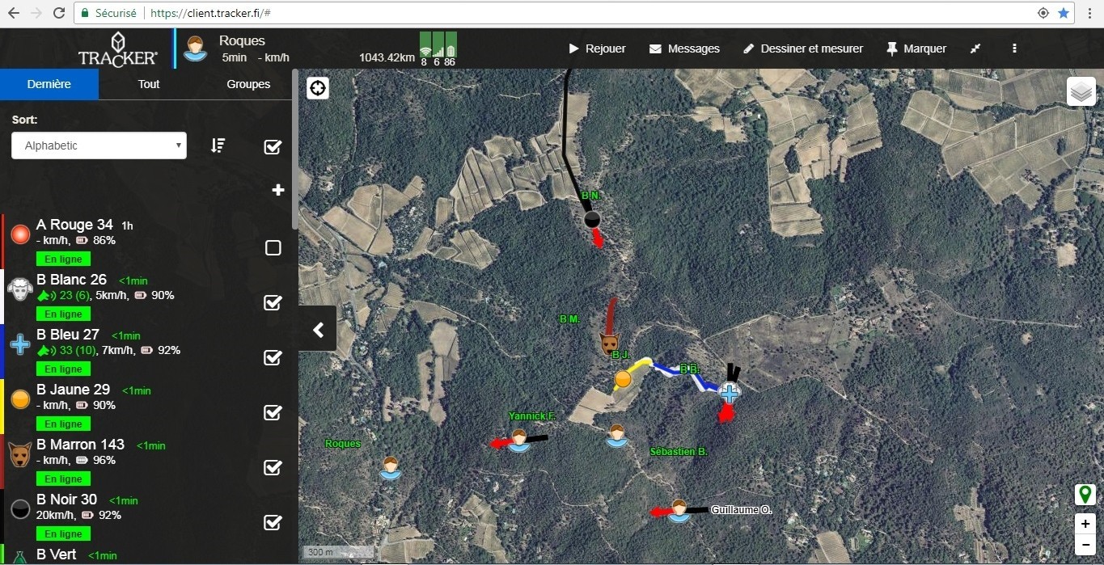This screenshot has width=1104, height=565.
Task: Uncheck the B Noir 30 checkbox
Action: [273, 522]
